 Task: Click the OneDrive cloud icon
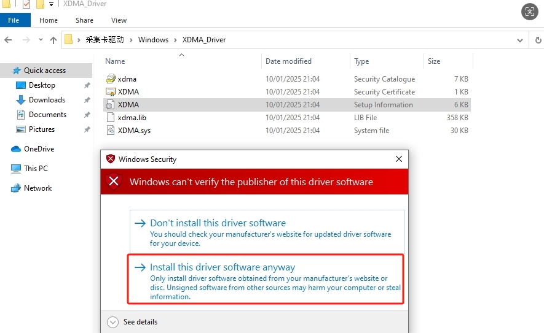pyautogui.click(x=16, y=149)
